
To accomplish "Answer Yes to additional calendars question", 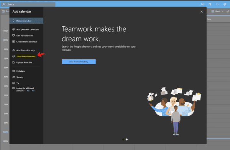I will pos(28,91).
